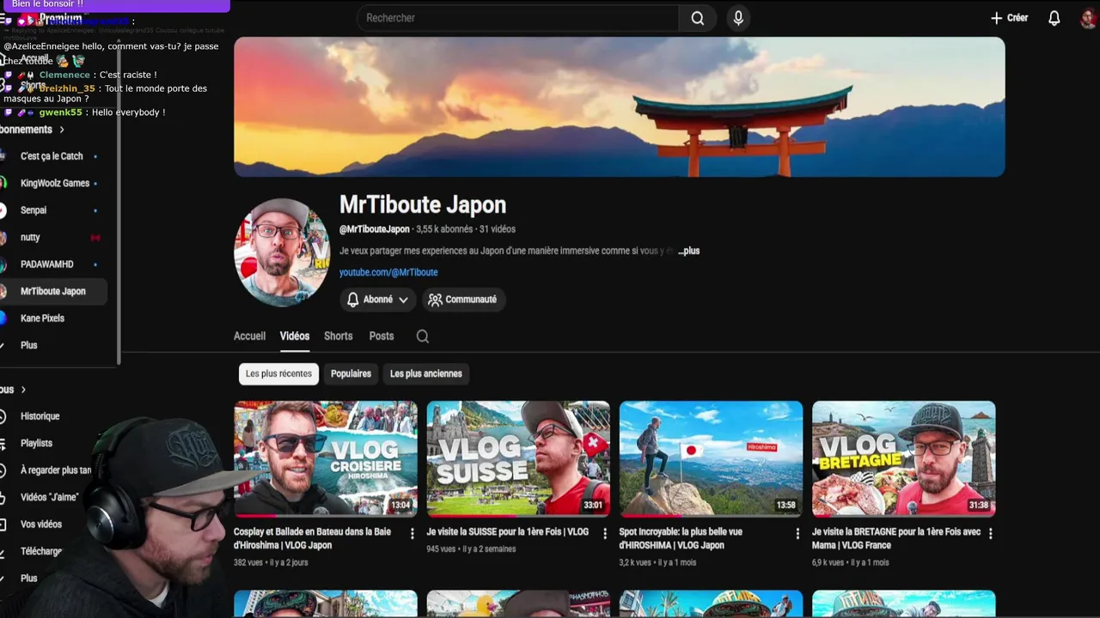Click the Playlists icon in sidebar
1100x618 pixels.
[3, 443]
